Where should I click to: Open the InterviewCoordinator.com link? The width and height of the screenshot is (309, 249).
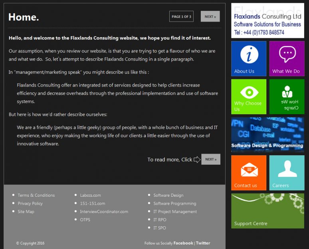tap(104, 211)
